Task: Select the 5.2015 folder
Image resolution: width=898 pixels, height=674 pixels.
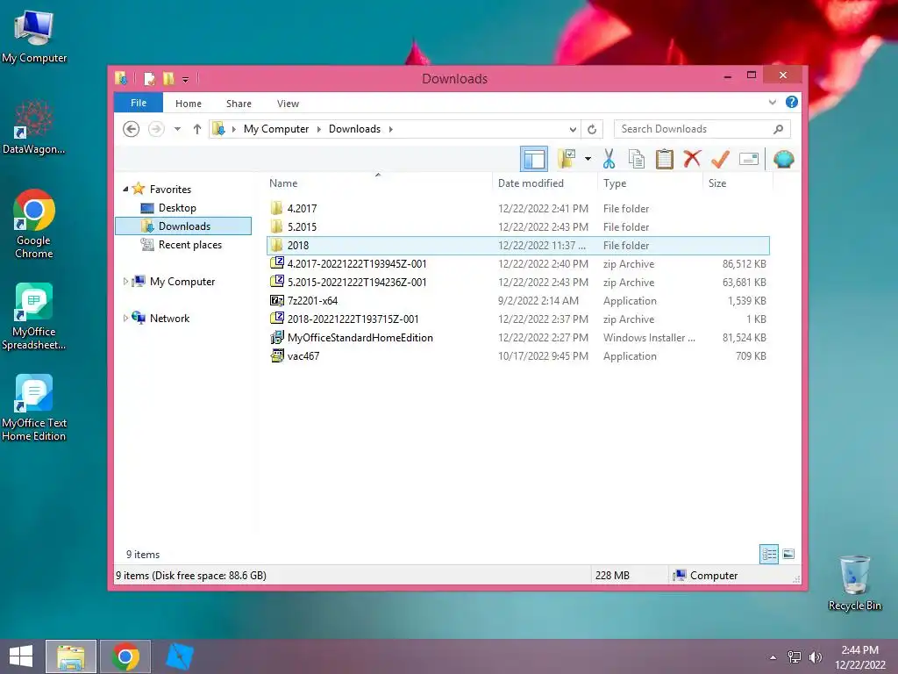Action: pos(517,227)
